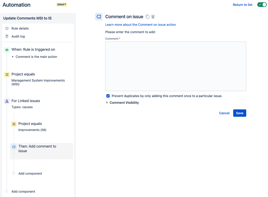Click the yellow shuffle icon for Improvements (IM)
The width and height of the screenshot is (268, 197).
(14, 124)
